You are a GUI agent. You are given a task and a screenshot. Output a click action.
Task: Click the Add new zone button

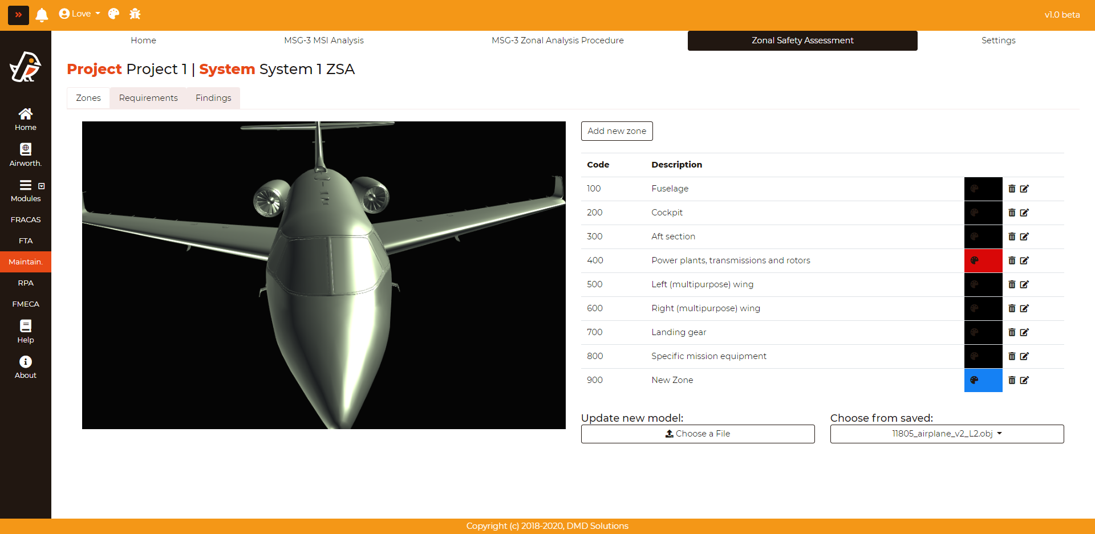(x=617, y=131)
